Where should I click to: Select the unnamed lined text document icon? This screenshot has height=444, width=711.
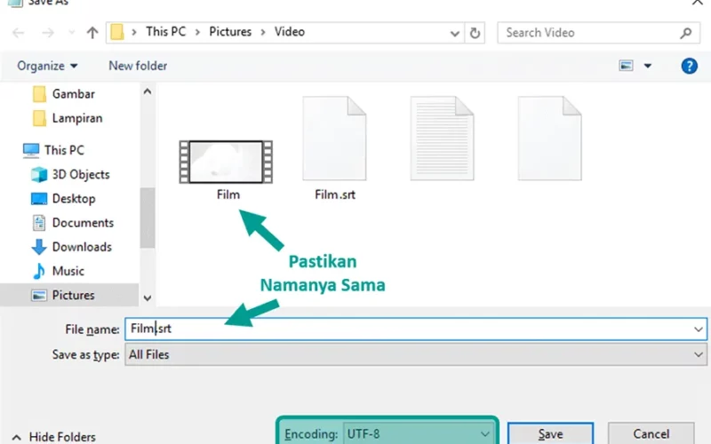(442, 139)
